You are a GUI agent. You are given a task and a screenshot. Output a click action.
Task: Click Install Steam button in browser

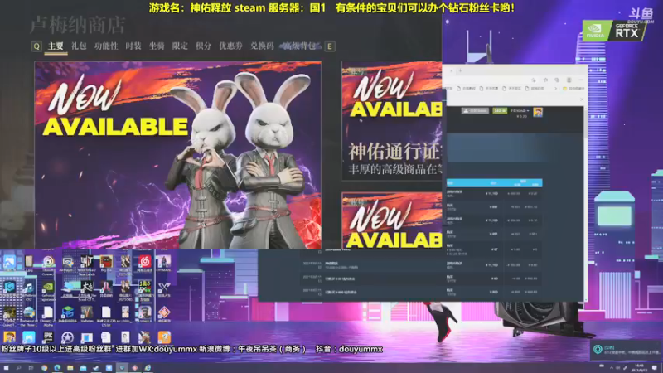tap(475, 110)
